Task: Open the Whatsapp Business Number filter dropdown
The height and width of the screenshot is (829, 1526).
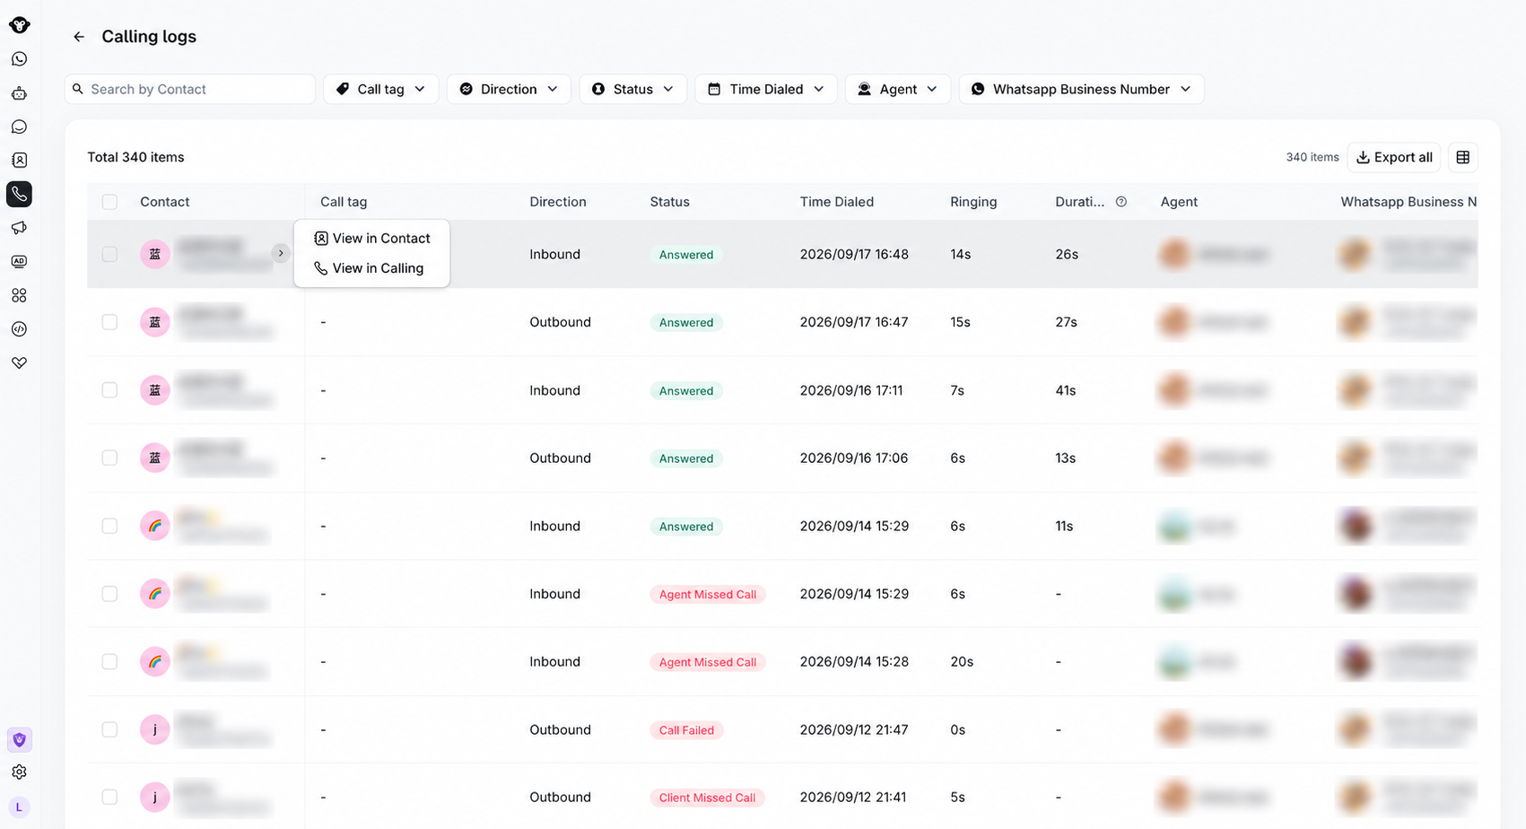Action: coord(1081,89)
